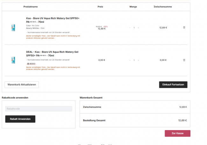
Task: Decrease quantity of the DEAL product
Action: click(130, 60)
